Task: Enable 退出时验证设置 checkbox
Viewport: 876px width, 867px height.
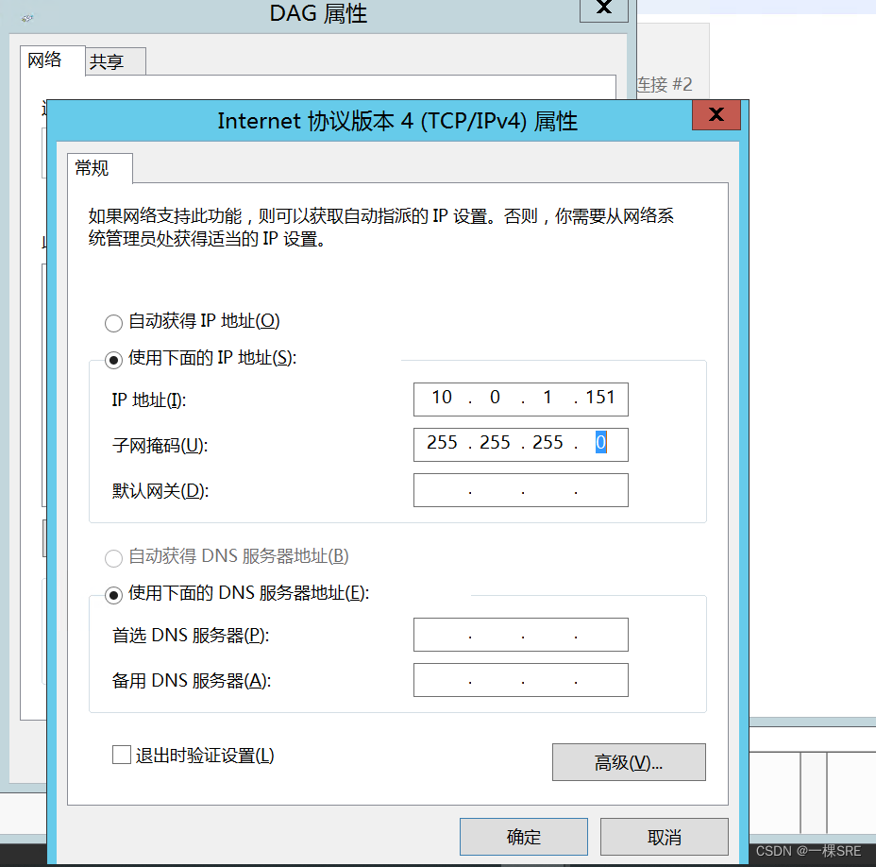Action: coord(121,755)
